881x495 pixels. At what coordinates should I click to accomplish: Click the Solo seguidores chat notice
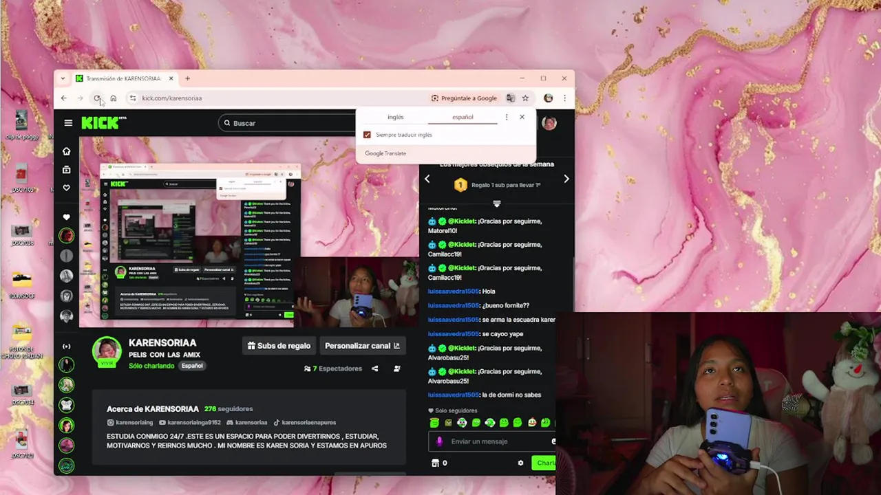pos(453,411)
